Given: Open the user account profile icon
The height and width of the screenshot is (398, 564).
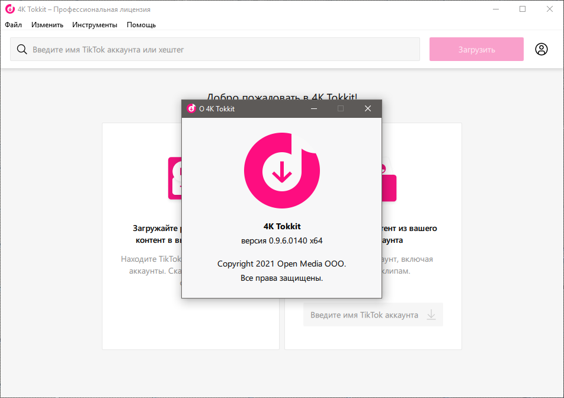Looking at the screenshot, I should (541, 49).
